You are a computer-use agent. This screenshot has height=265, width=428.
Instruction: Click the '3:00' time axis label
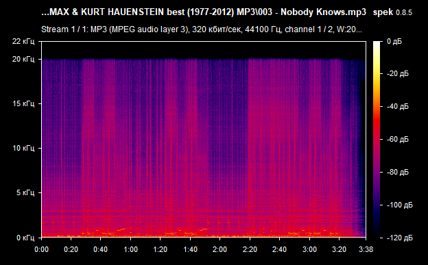pos(309,249)
